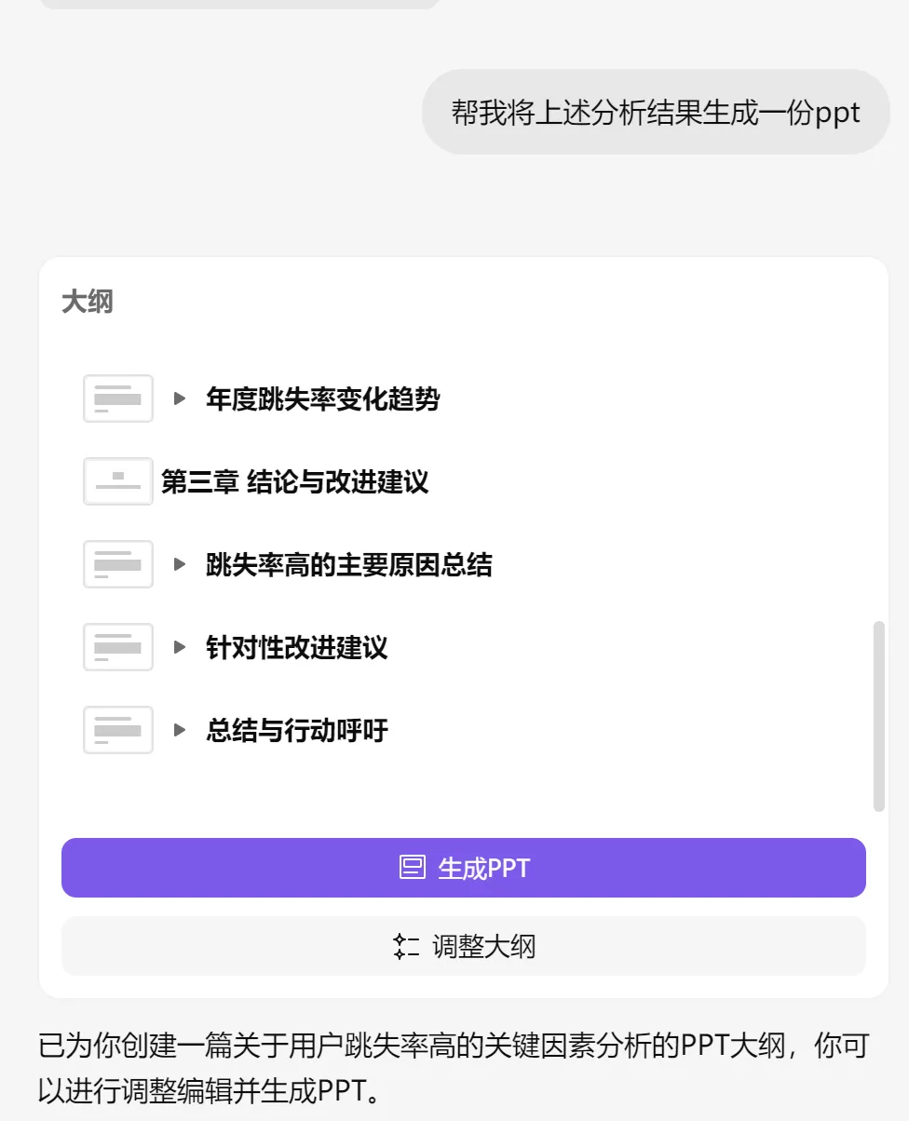This screenshot has width=909, height=1121.
Task: Click the chapter slide icon beside 第三章
Action: coord(118,481)
